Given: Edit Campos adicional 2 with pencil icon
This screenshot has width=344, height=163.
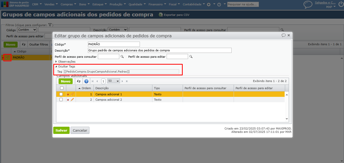Looking at the screenshot, I should click(72, 100).
